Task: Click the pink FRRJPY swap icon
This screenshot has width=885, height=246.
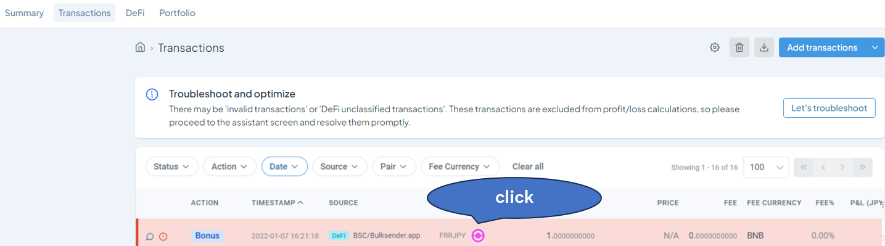Action: click(478, 236)
